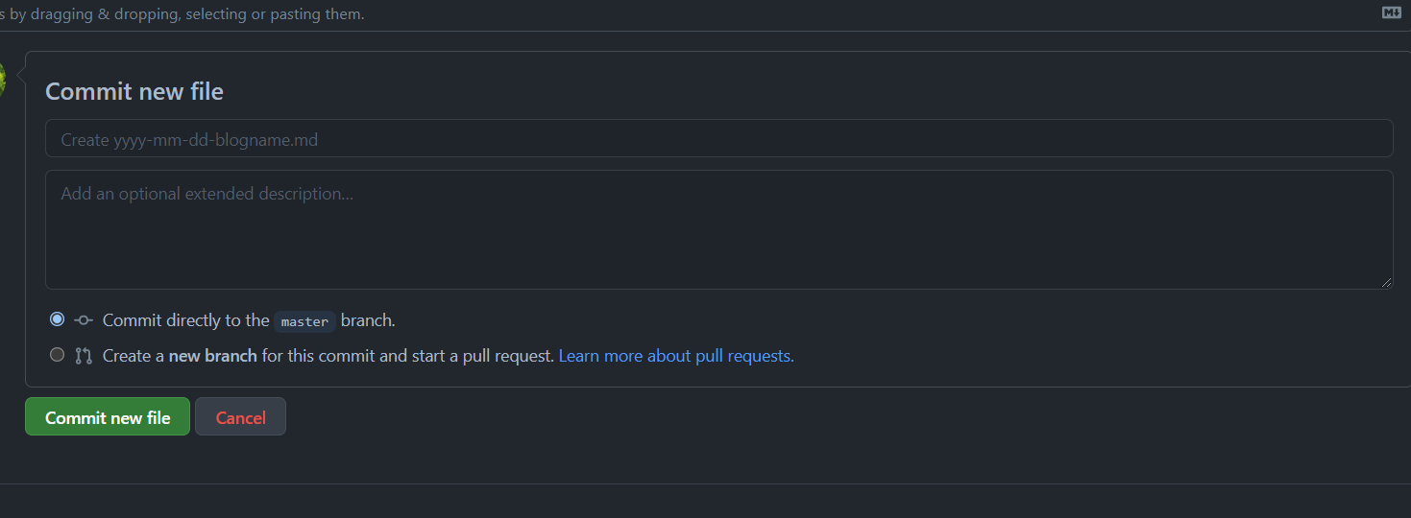Click the "dragging & dropping, selecting or pasting" attach text

[197, 14]
